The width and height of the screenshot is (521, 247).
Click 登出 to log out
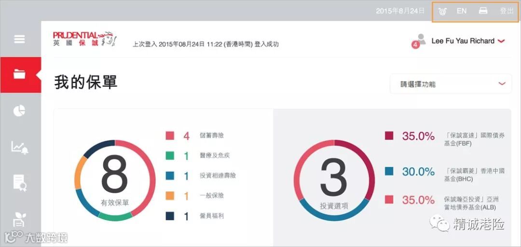[507, 11]
